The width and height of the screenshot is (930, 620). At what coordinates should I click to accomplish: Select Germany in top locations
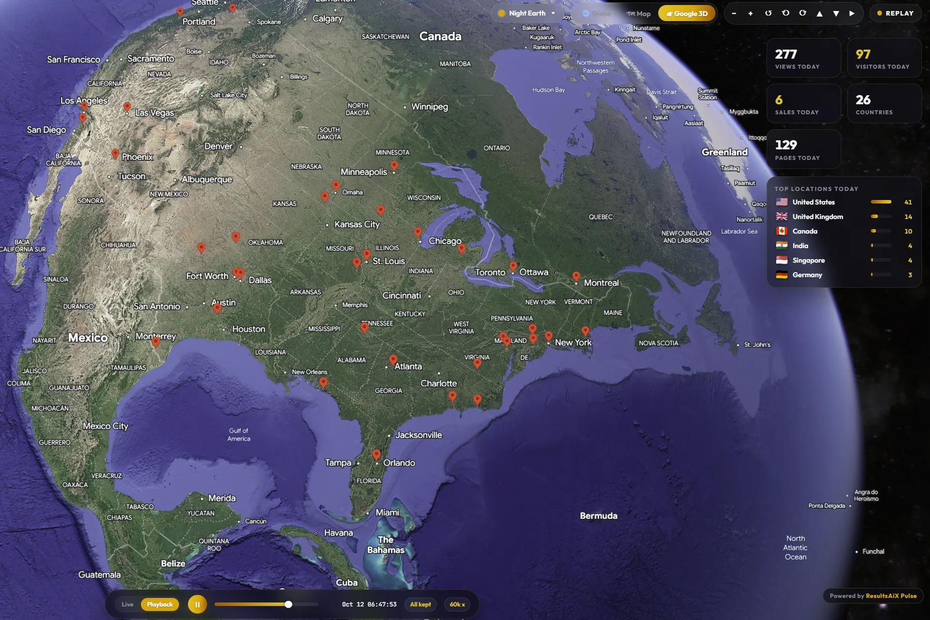tap(844, 275)
